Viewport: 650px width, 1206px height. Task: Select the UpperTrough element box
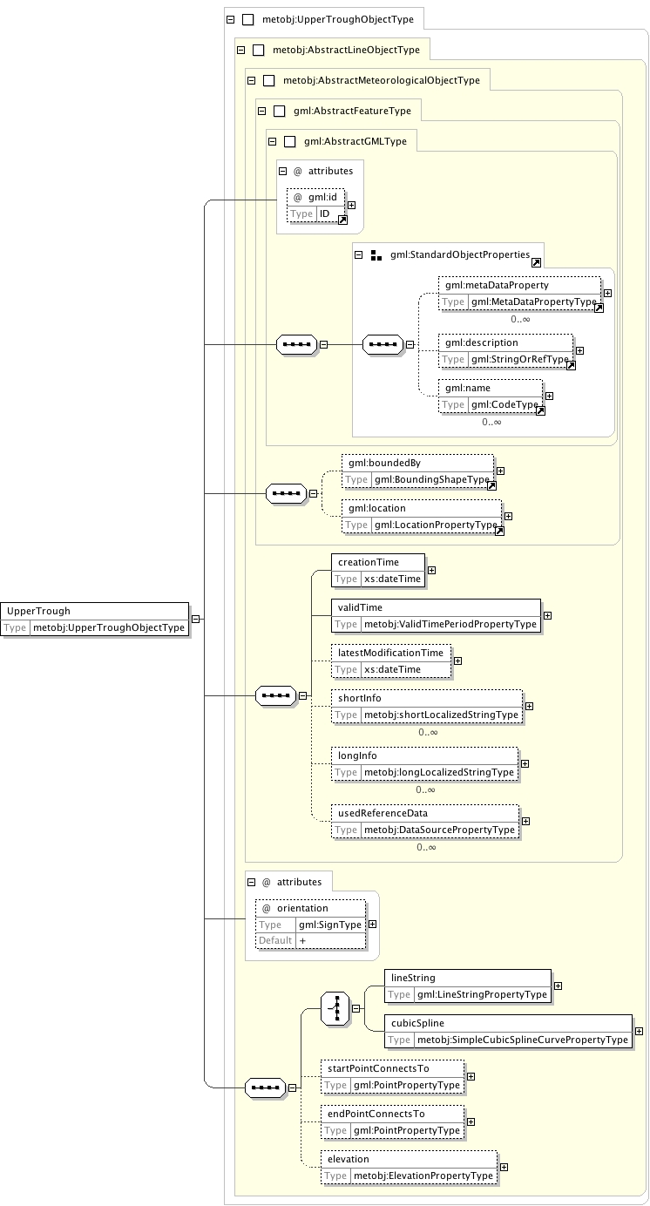tap(94, 619)
